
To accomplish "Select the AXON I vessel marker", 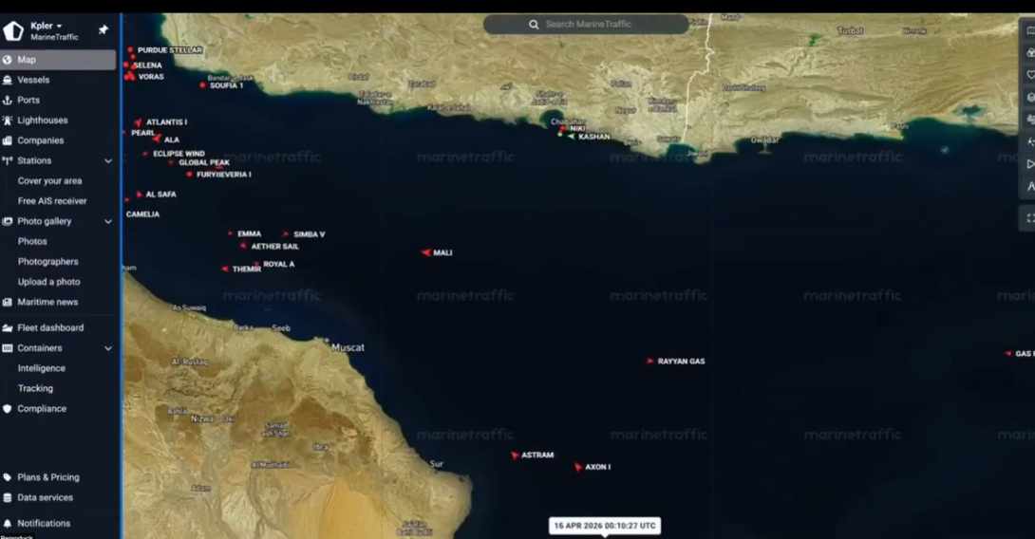I will [x=577, y=467].
